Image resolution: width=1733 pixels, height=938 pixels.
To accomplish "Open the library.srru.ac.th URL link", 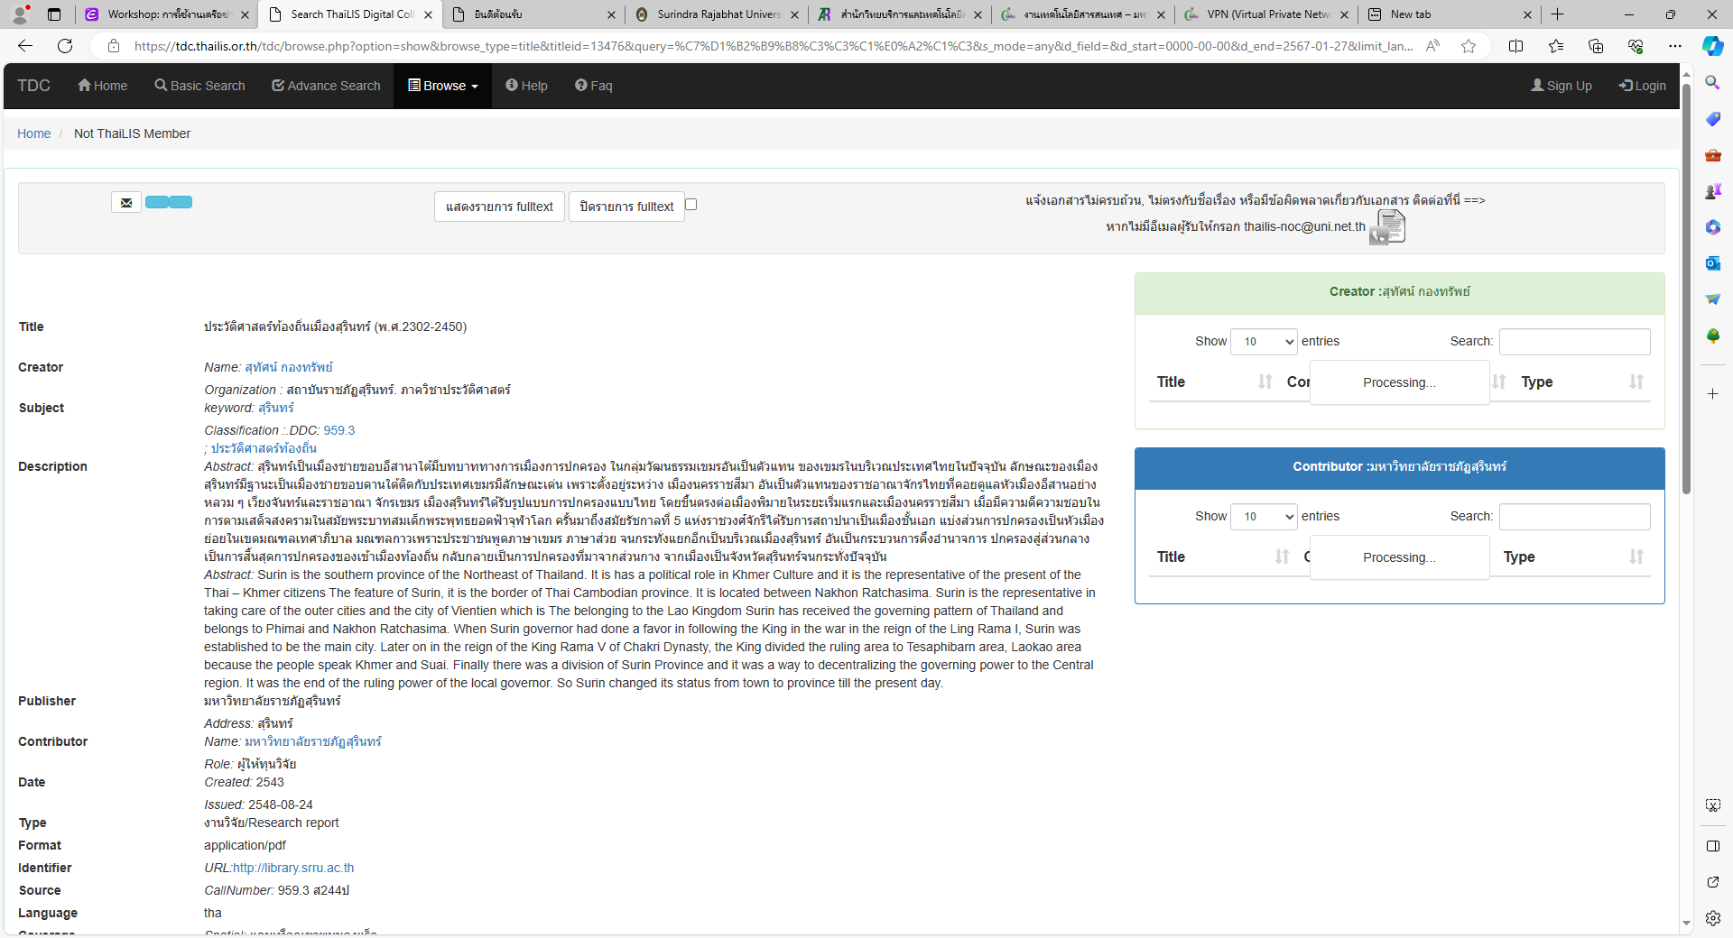I will coord(293,868).
